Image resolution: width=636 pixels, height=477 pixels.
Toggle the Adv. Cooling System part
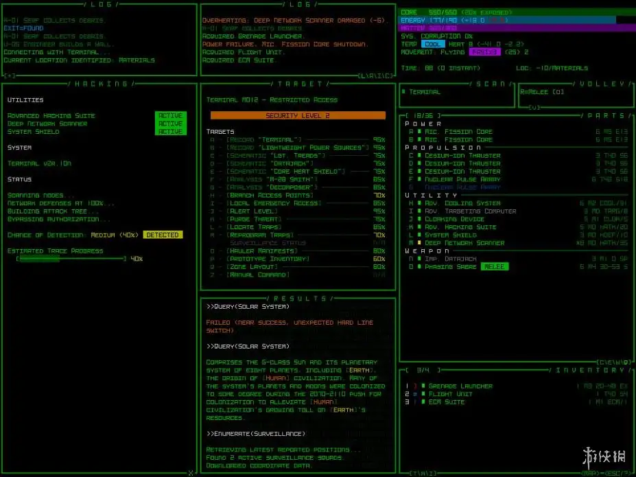(x=462, y=203)
